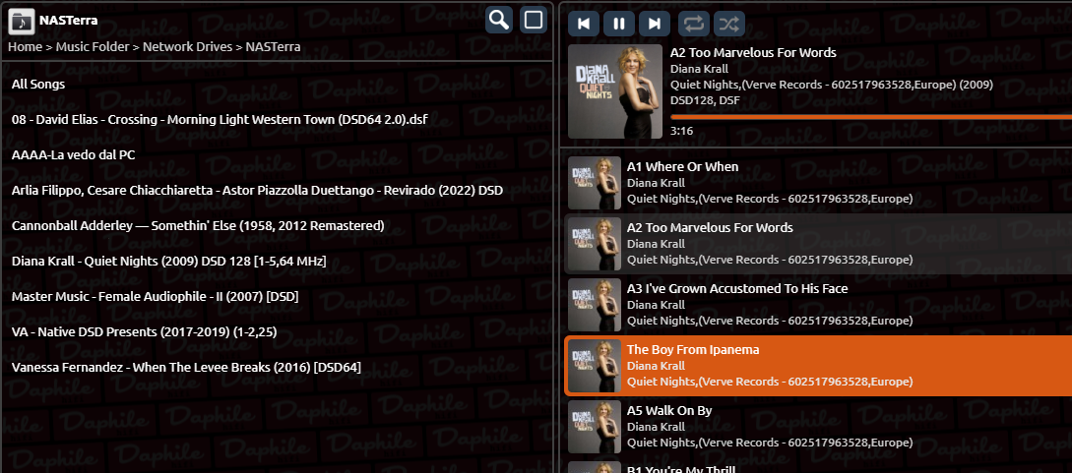Click thumbnail of The Boy From Ipanema
Viewport: 1072px width, 473px height.
[x=595, y=366]
